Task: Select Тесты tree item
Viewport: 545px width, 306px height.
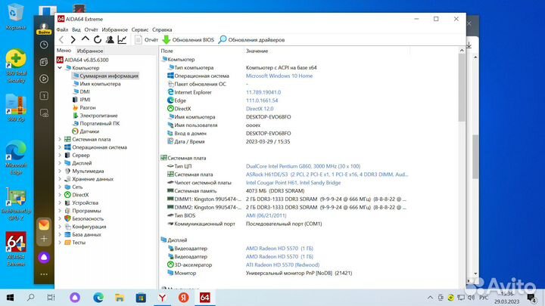Action: (x=75, y=243)
